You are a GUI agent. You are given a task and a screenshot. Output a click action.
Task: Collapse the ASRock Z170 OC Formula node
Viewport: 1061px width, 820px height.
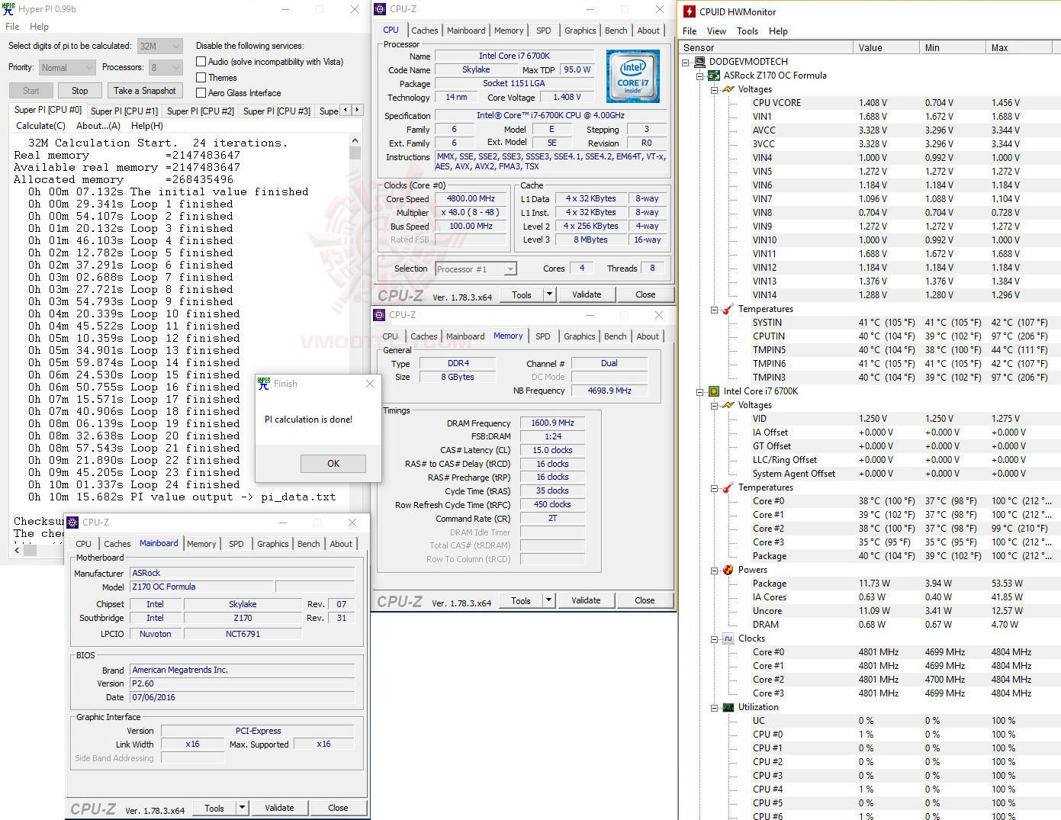pos(699,76)
